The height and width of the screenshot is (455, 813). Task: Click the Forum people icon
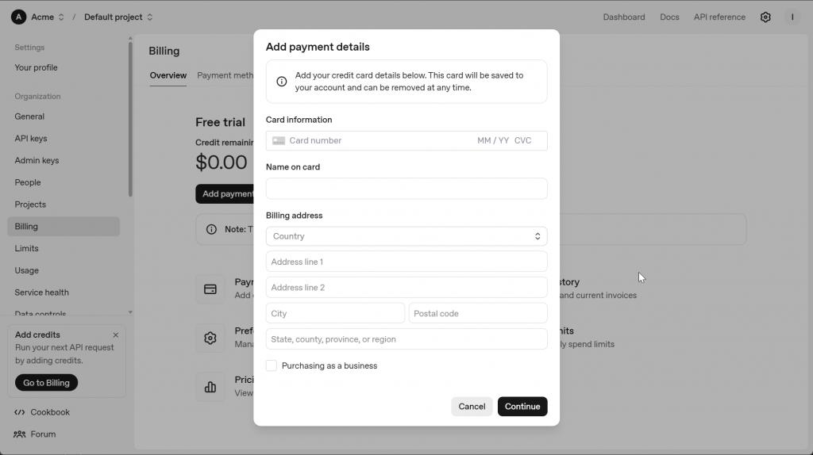(x=20, y=434)
